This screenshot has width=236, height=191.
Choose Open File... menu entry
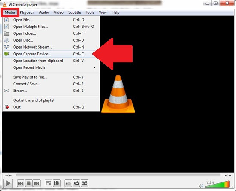pyautogui.click(x=51, y=20)
